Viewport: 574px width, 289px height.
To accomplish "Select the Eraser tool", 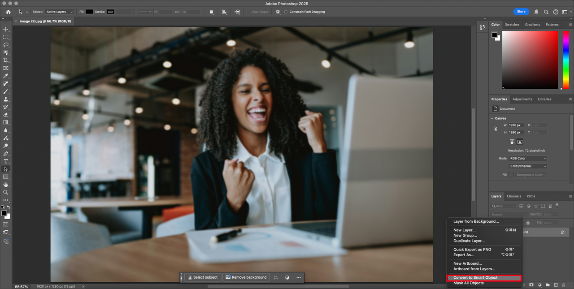I will 6,115.
